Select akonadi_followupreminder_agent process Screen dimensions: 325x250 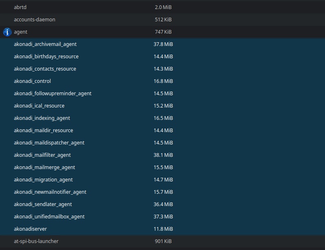coord(52,94)
